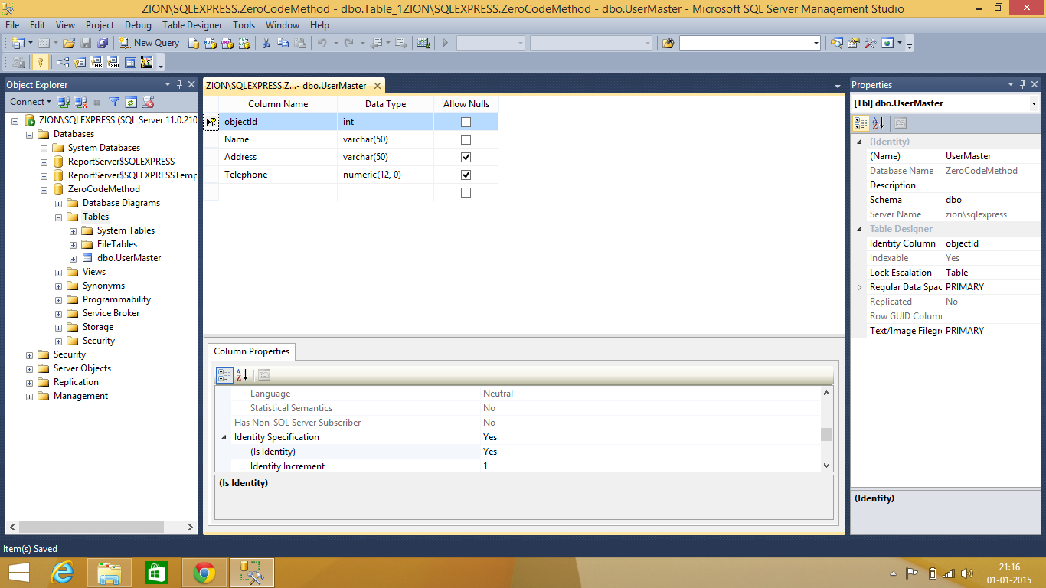Click the Filter funnel icon in Object Explorer

click(x=114, y=102)
